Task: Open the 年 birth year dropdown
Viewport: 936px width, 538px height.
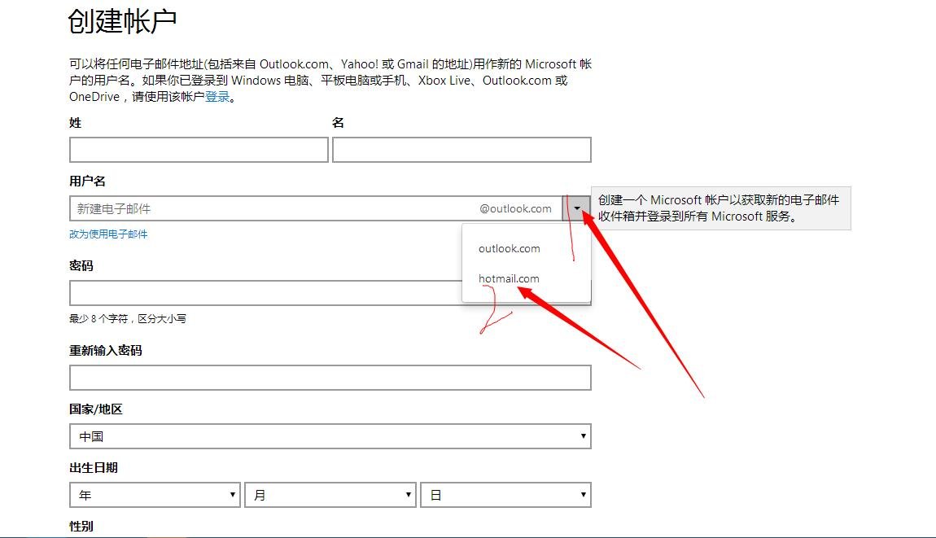Action: pyautogui.click(x=155, y=495)
